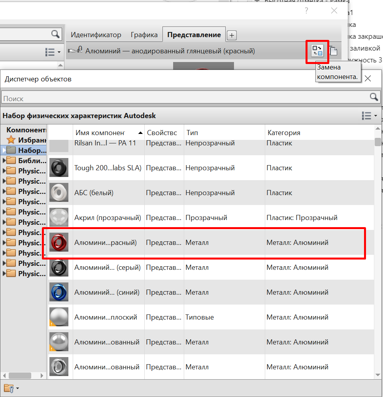Open the list view options in Набор физических характеристик header
383x397 pixels.
[369, 116]
